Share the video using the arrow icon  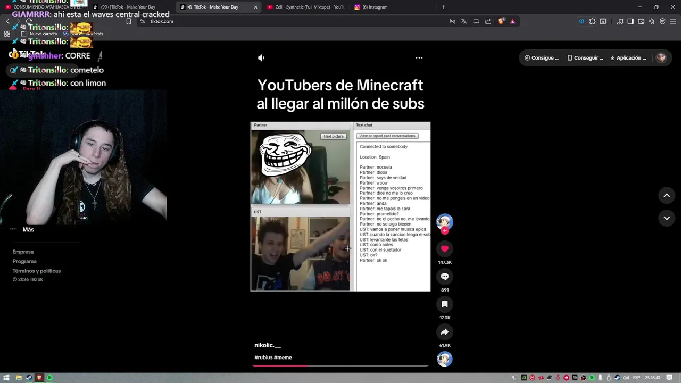445,332
